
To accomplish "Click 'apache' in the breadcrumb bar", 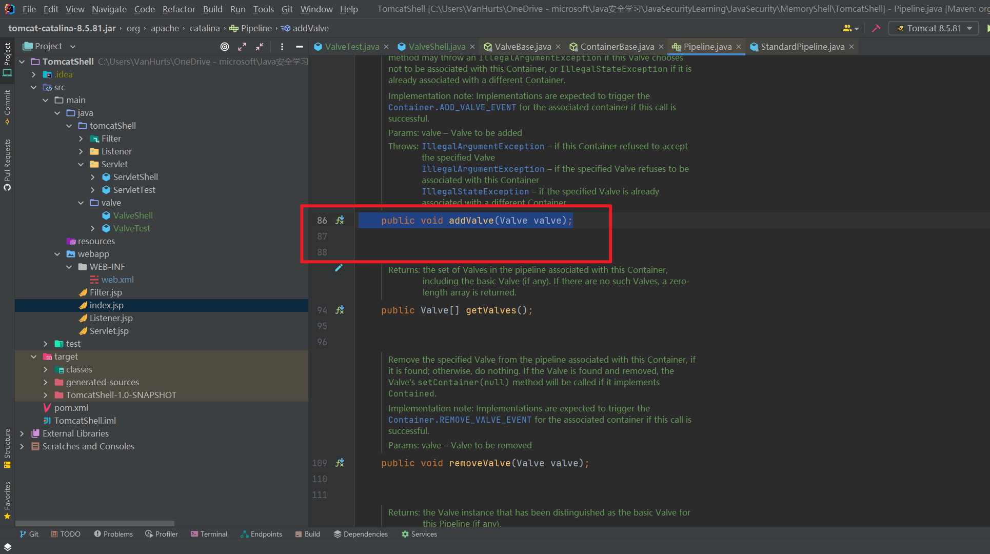I will pyautogui.click(x=165, y=28).
